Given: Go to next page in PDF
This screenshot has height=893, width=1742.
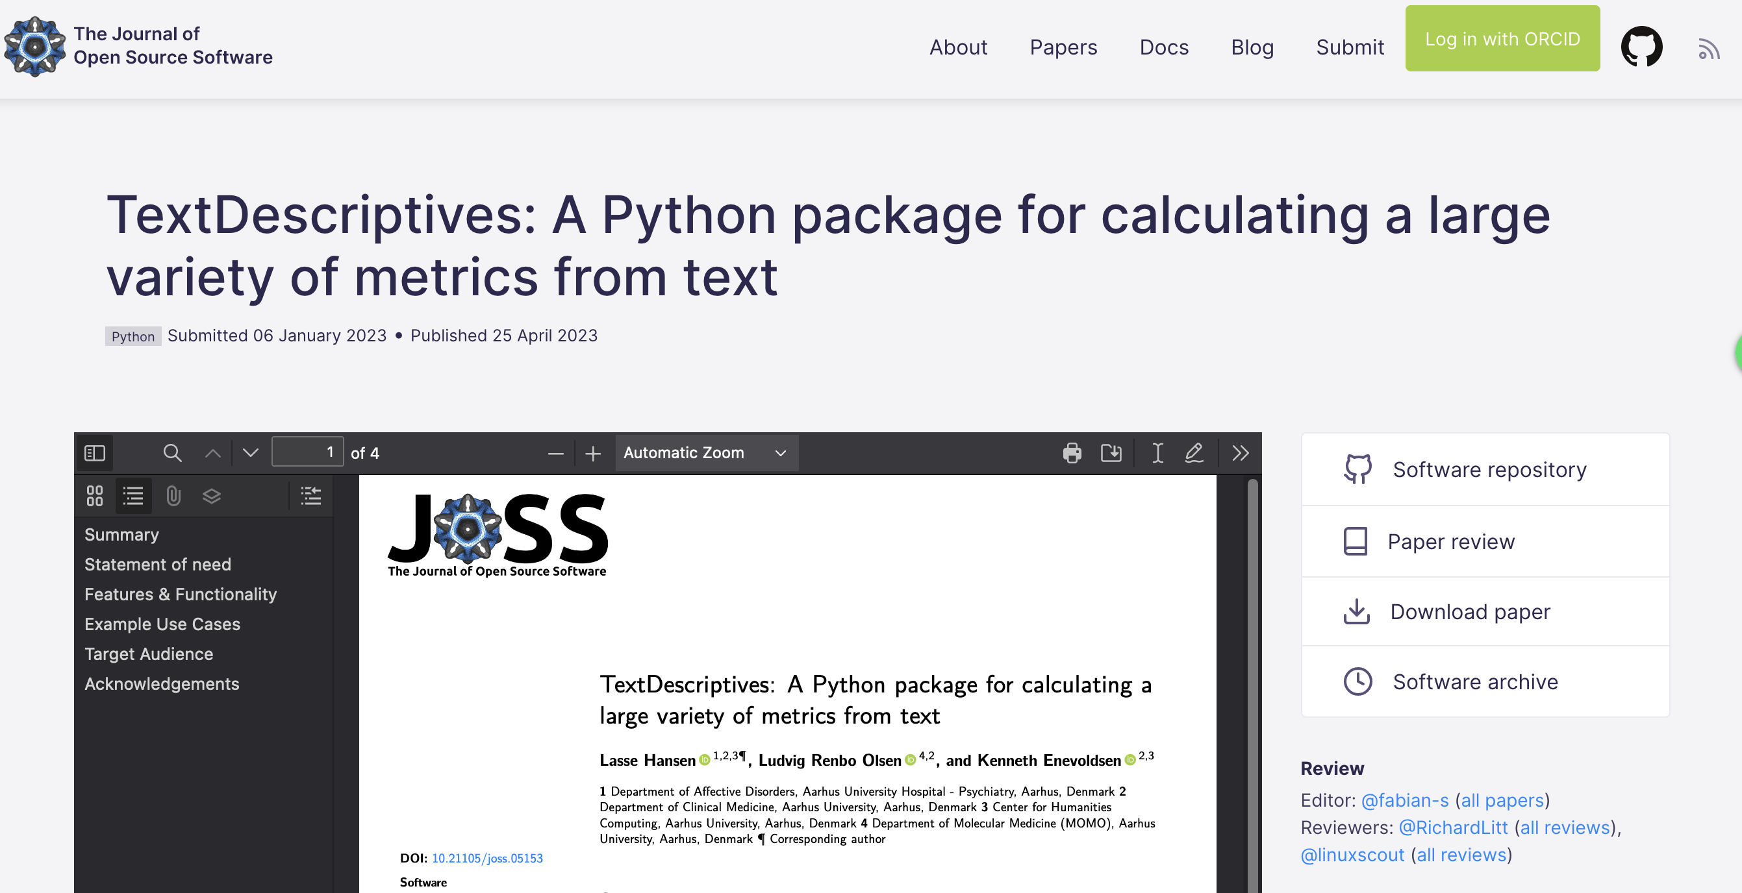Looking at the screenshot, I should 250,452.
